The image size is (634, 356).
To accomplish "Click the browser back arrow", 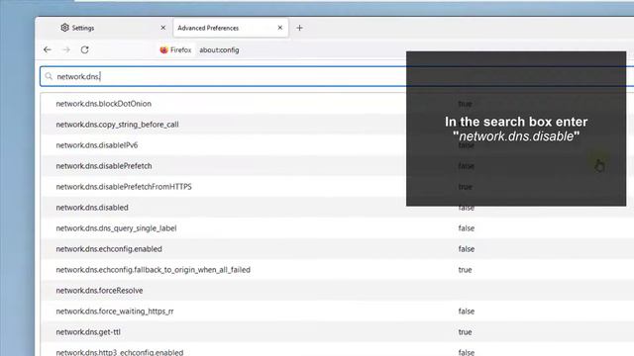I will pos(48,49).
